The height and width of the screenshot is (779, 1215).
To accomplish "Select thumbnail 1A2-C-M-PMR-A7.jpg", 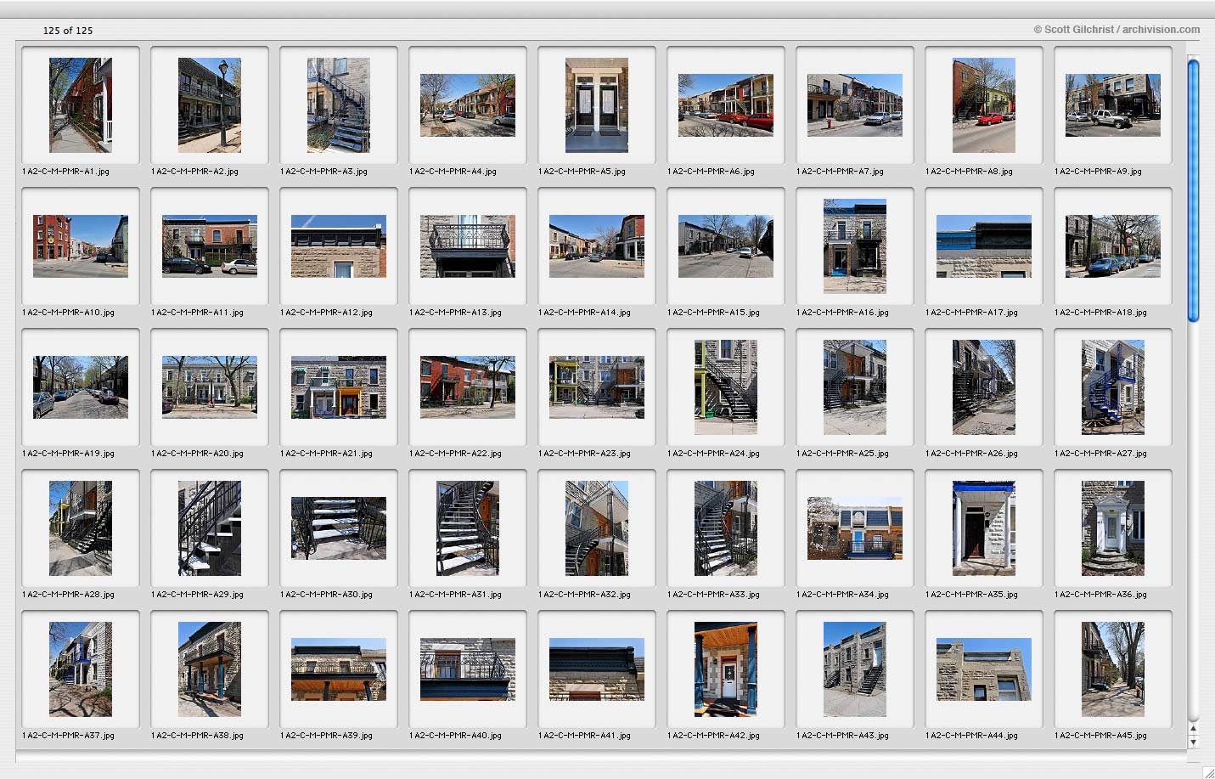I will 855,105.
